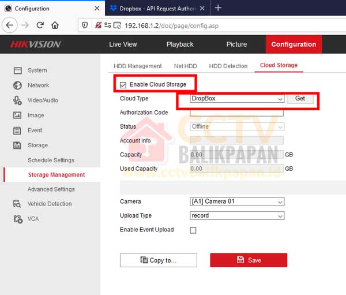Viewport: 346px width, 295px height.
Task: Toggle the Enable Cloud Storage checkbox
Action: (x=123, y=85)
